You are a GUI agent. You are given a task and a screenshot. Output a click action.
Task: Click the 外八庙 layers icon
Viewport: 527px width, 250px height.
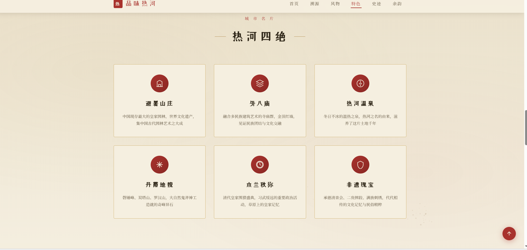(x=260, y=83)
